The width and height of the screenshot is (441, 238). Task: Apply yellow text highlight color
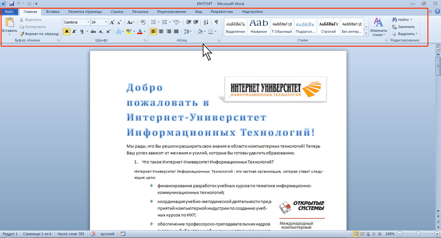[x=128, y=31]
